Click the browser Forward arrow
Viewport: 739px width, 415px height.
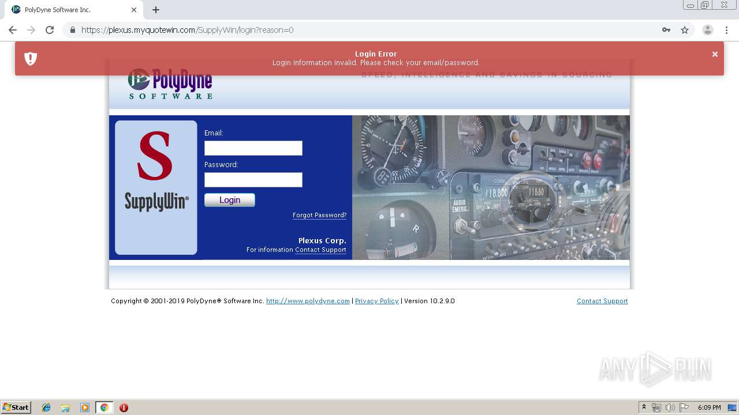(x=31, y=30)
